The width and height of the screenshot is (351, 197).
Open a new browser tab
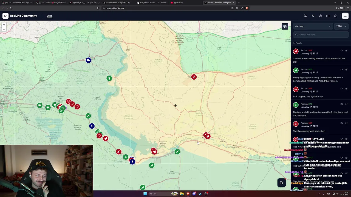pyautogui.click(x=239, y=3)
